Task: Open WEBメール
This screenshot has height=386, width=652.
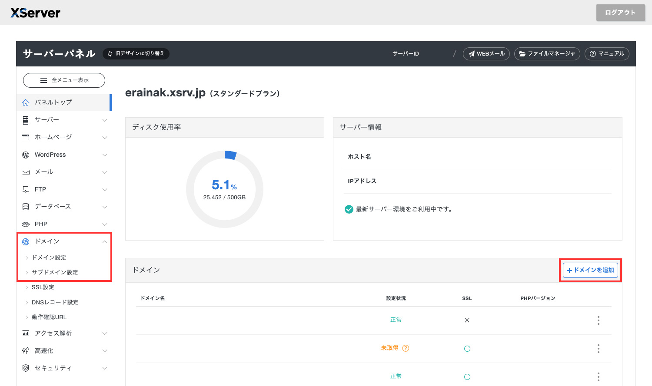Action: click(486, 54)
